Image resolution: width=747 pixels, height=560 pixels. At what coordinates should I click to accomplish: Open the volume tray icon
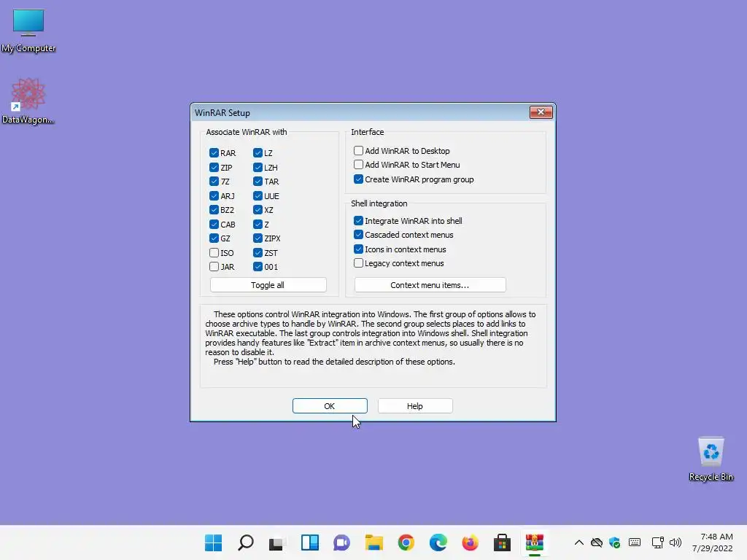pos(675,542)
